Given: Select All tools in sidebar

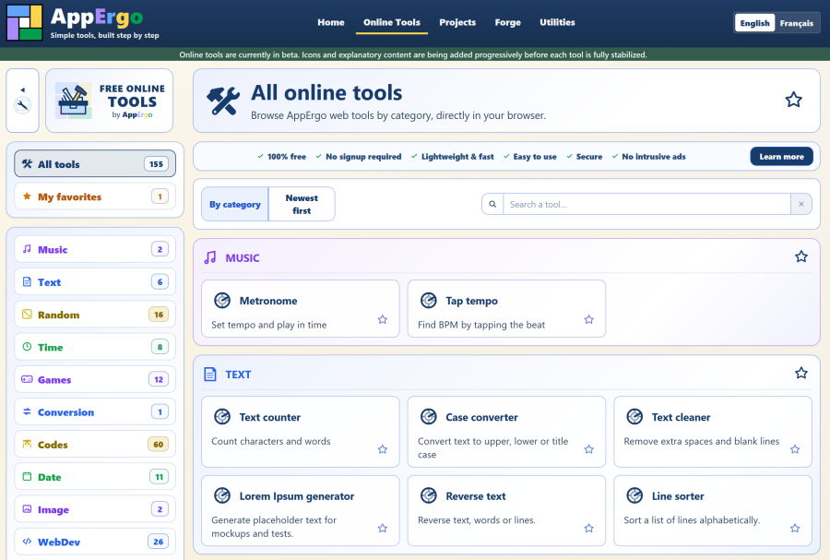Looking at the screenshot, I should tap(95, 163).
